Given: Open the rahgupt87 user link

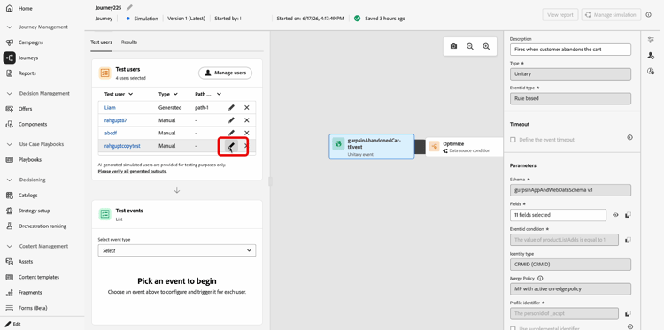Looking at the screenshot, I should point(116,120).
